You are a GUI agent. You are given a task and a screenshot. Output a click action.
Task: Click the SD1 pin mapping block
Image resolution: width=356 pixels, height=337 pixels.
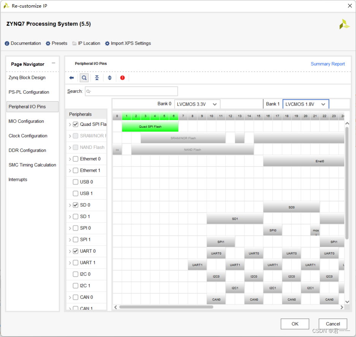click(235, 219)
